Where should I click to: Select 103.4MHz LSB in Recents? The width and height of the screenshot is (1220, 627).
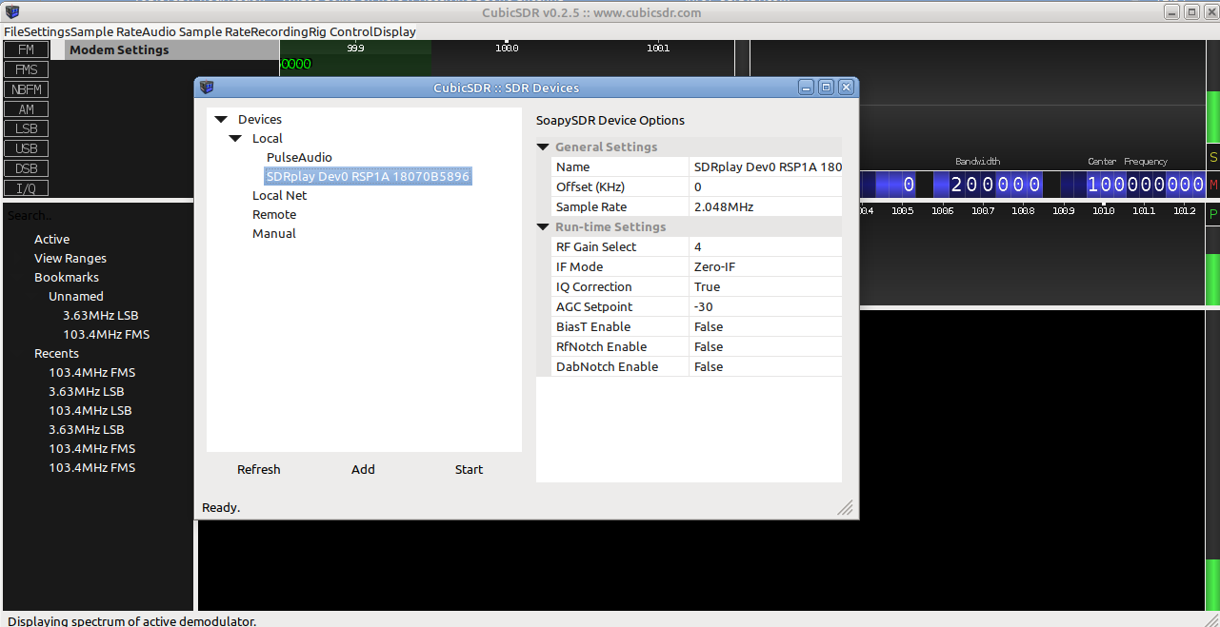pyautogui.click(x=90, y=410)
